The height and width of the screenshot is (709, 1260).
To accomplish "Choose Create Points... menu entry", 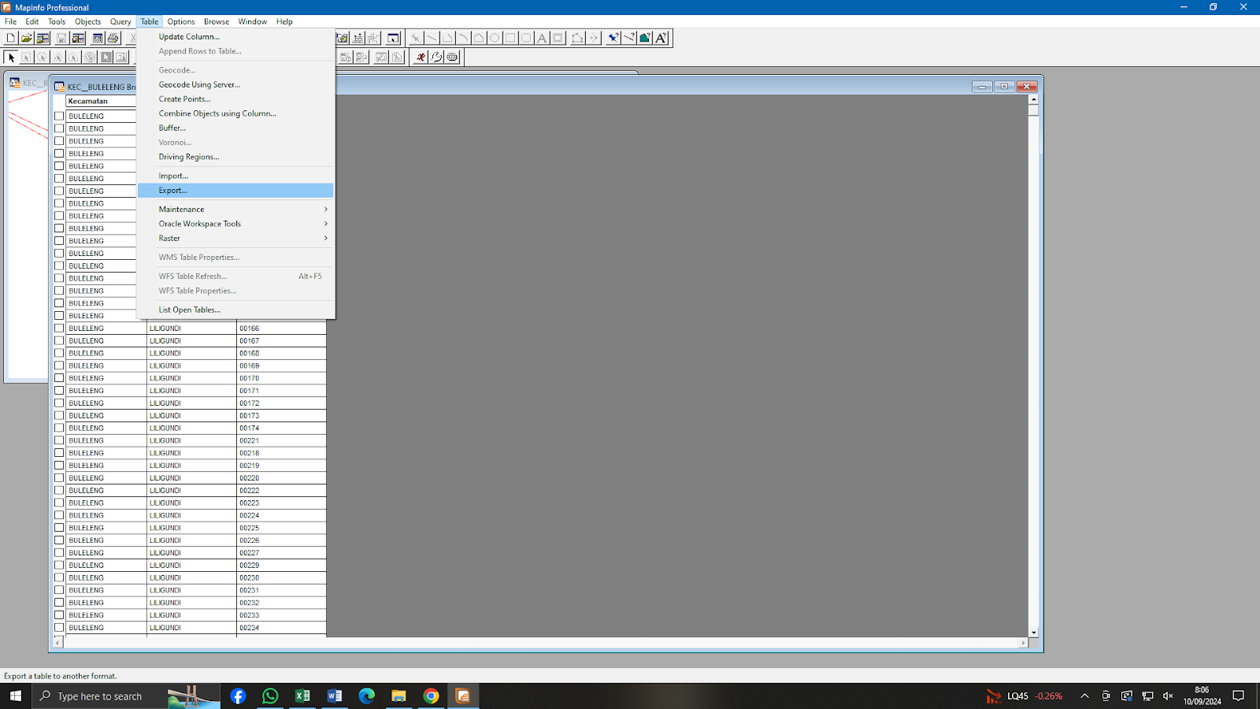I will [x=235, y=98].
